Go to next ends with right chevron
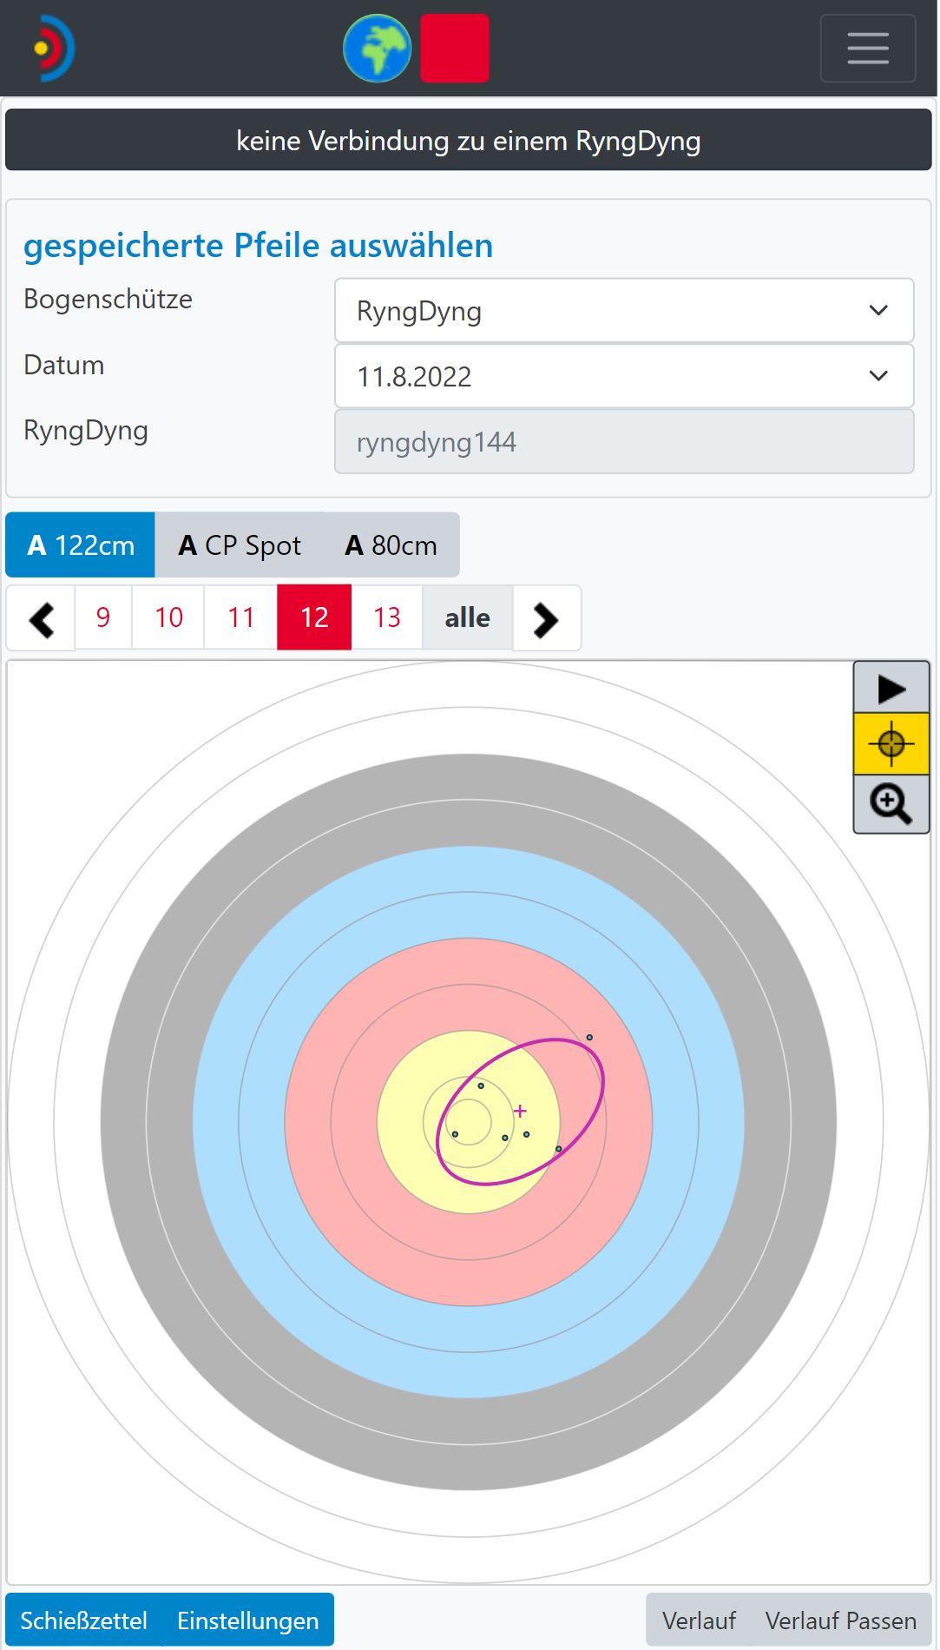Image resolution: width=940 pixels, height=1650 pixels. (546, 619)
